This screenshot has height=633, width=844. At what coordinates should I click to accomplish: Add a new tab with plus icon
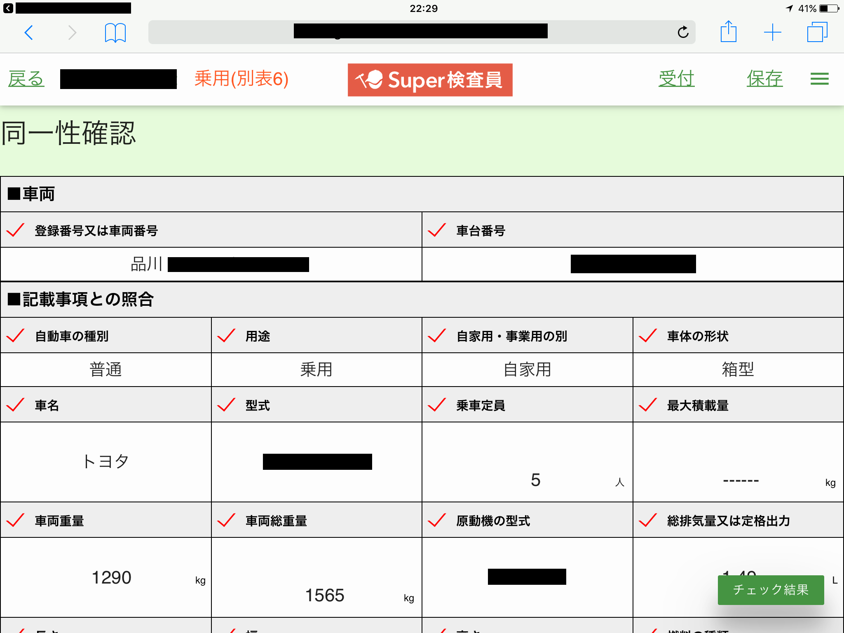pyautogui.click(x=772, y=33)
